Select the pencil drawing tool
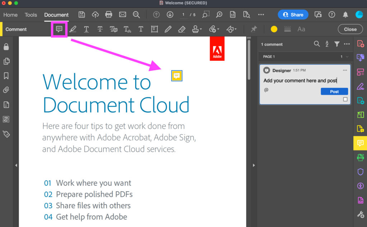The height and width of the screenshot is (227, 367). click(168, 29)
